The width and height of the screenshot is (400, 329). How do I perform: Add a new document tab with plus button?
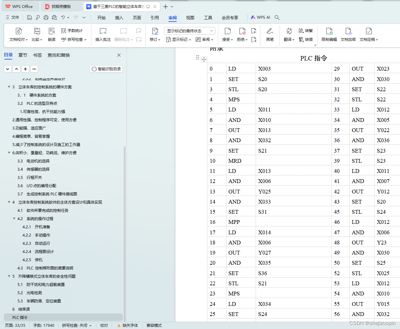click(166, 7)
